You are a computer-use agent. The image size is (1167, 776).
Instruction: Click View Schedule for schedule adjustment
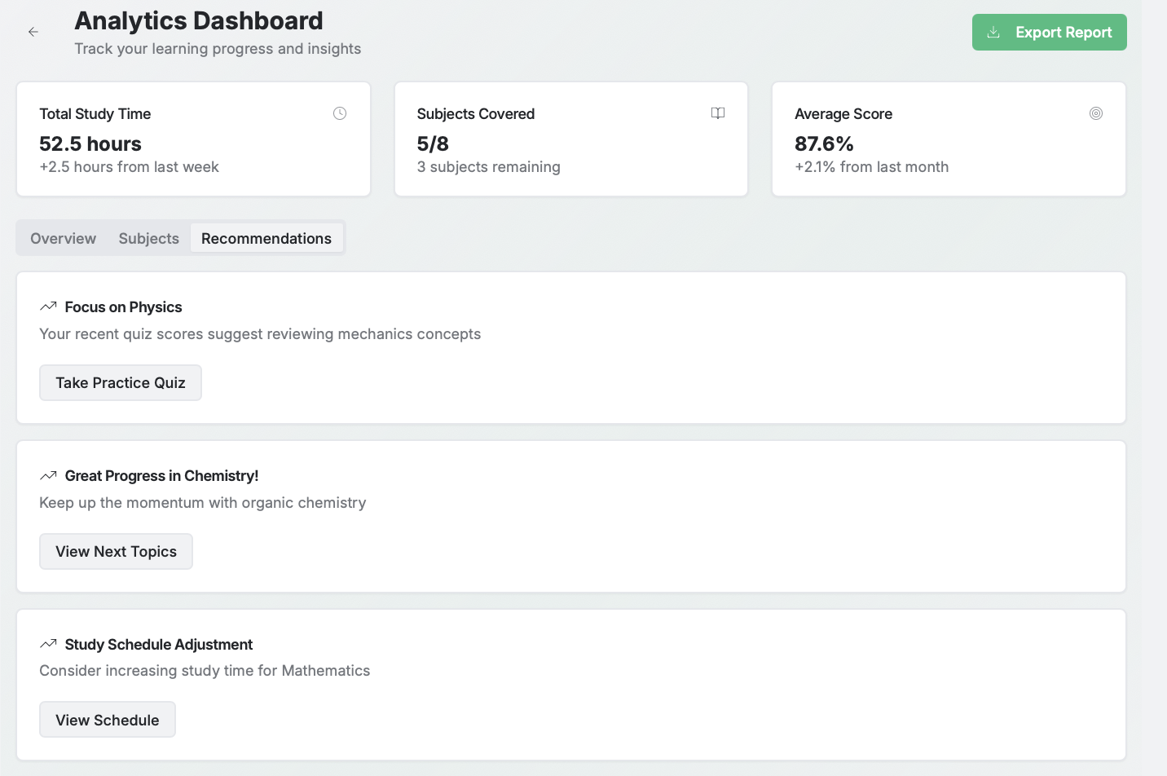[x=107, y=720]
